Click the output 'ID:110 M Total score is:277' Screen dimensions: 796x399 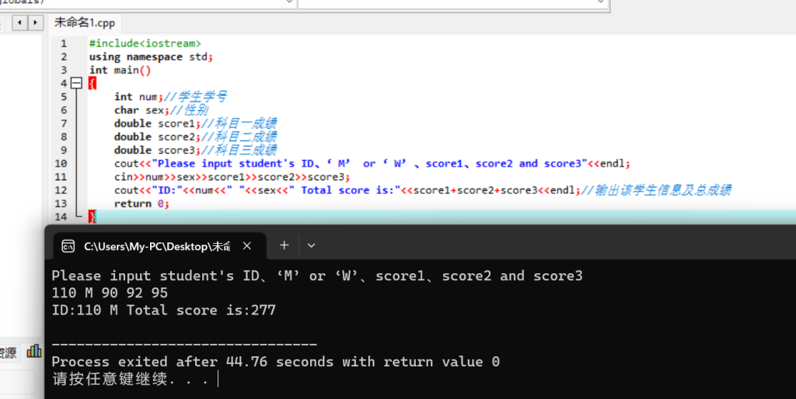point(163,311)
